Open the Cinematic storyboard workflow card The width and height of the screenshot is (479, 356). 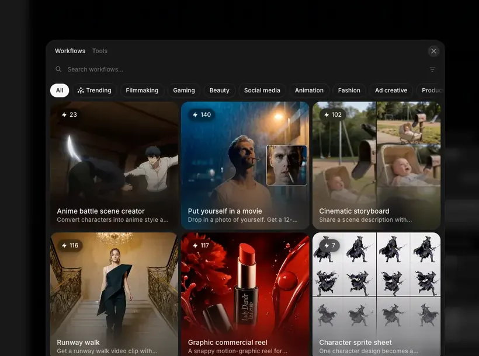pyautogui.click(x=376, y=166)
